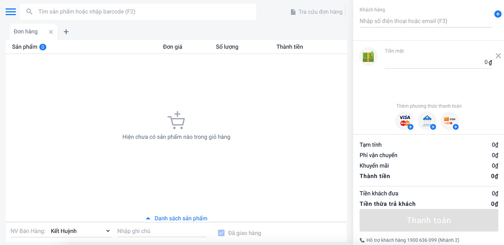Expand Danh sách sản phẩm list
The image size is (504, 245).
pyautogui.click(x=177, y=218)
